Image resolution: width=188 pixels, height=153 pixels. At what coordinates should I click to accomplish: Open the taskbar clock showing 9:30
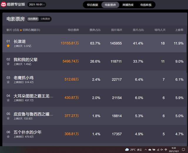coord(174,150)
